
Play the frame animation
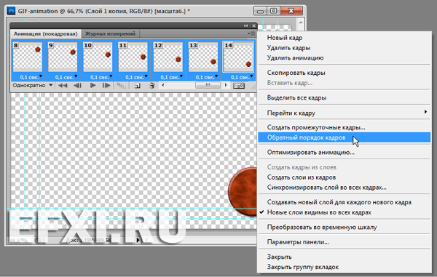(x=92, y=85)
